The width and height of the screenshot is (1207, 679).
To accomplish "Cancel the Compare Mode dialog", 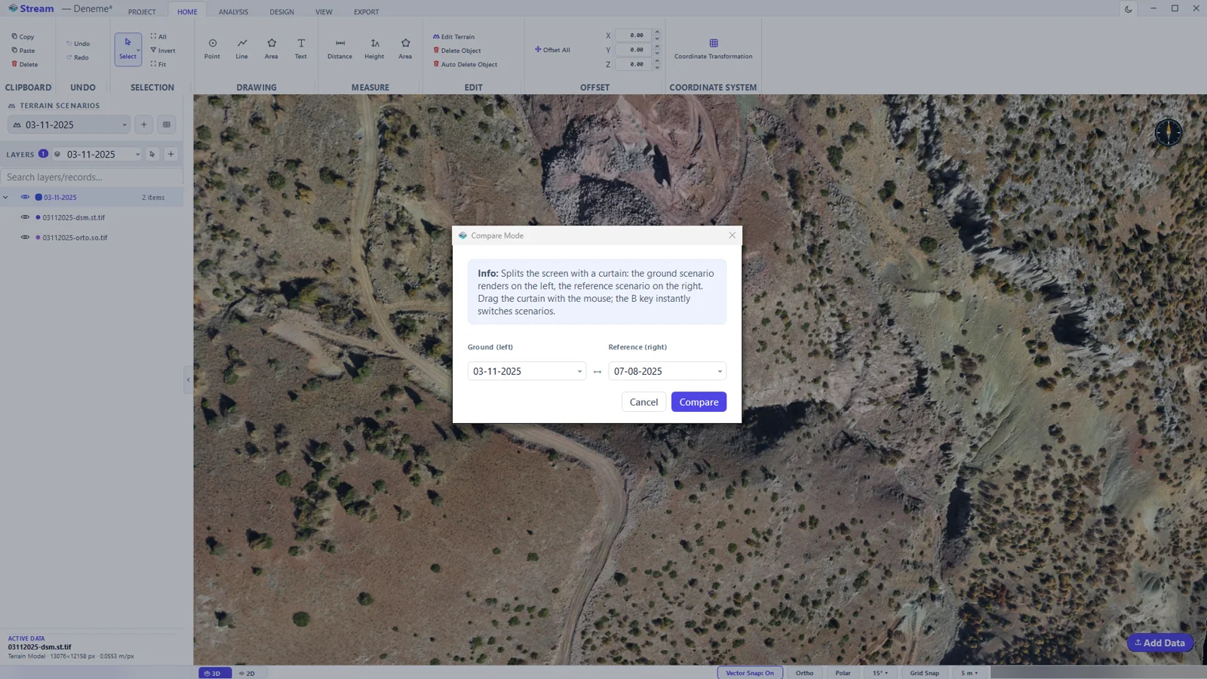I will [x=643, y=402].
